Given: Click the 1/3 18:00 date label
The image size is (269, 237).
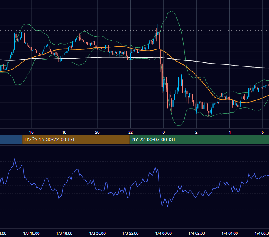Looking at the screenshot, I should pos(64,233).
